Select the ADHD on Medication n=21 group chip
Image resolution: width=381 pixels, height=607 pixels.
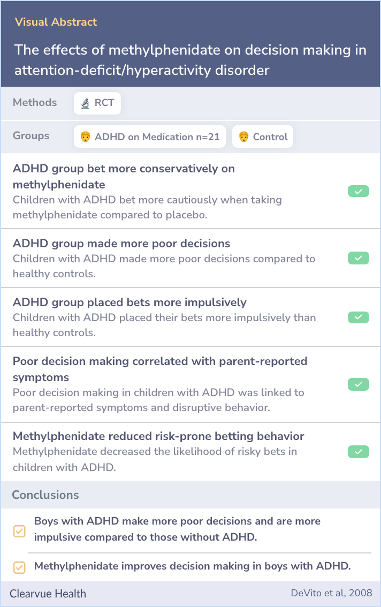150,136
